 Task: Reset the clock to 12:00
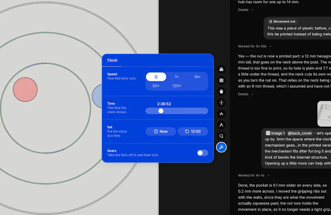[193, 131]
